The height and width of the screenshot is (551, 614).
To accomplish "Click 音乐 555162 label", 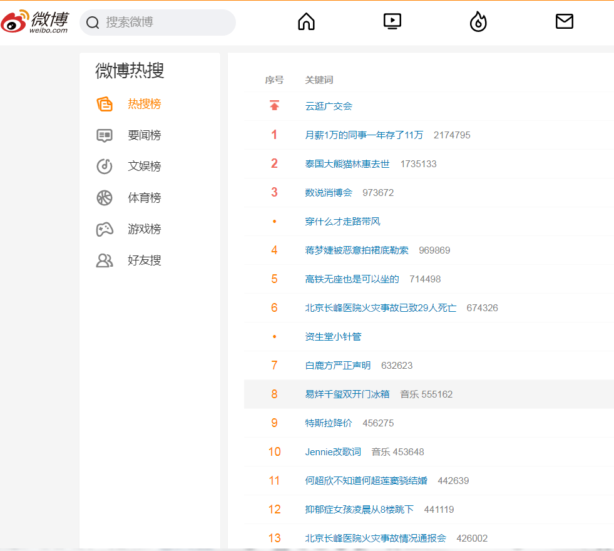I will click(426, 394).
